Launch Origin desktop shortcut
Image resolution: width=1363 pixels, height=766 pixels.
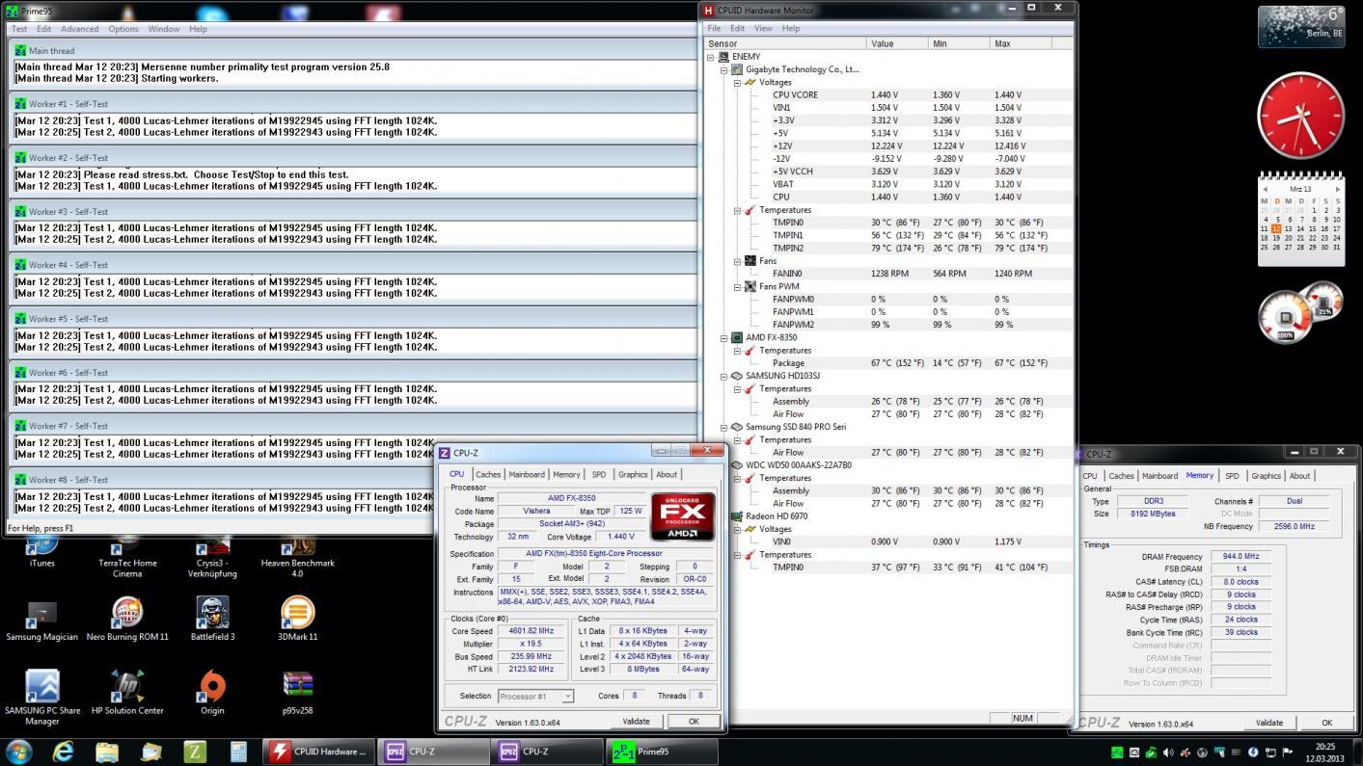coord(212,693)
